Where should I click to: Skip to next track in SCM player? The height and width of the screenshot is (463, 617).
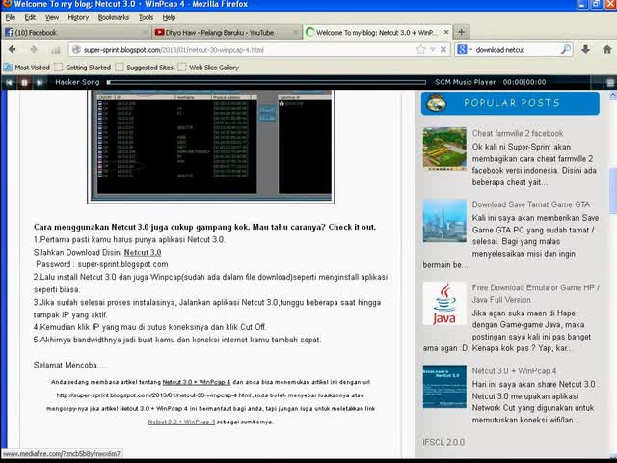[x=40, y=82]
